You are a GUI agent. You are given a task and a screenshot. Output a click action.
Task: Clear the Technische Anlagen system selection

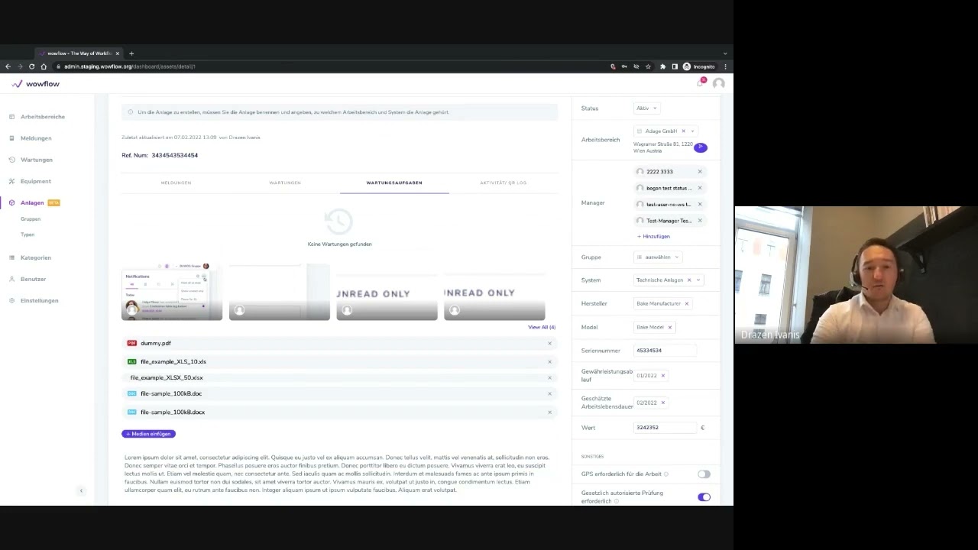click(x=688, y=280)
